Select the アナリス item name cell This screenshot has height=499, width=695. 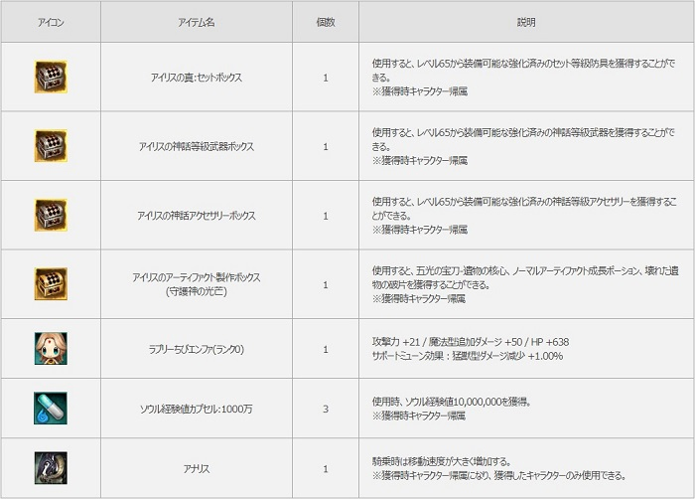(x=196, y=467)
